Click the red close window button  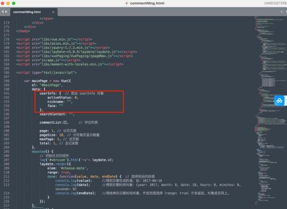(2, 3)
